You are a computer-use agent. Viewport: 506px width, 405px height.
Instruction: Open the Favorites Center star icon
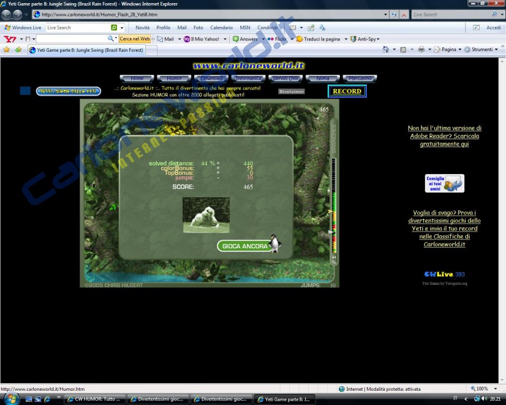tap(6, 50)
